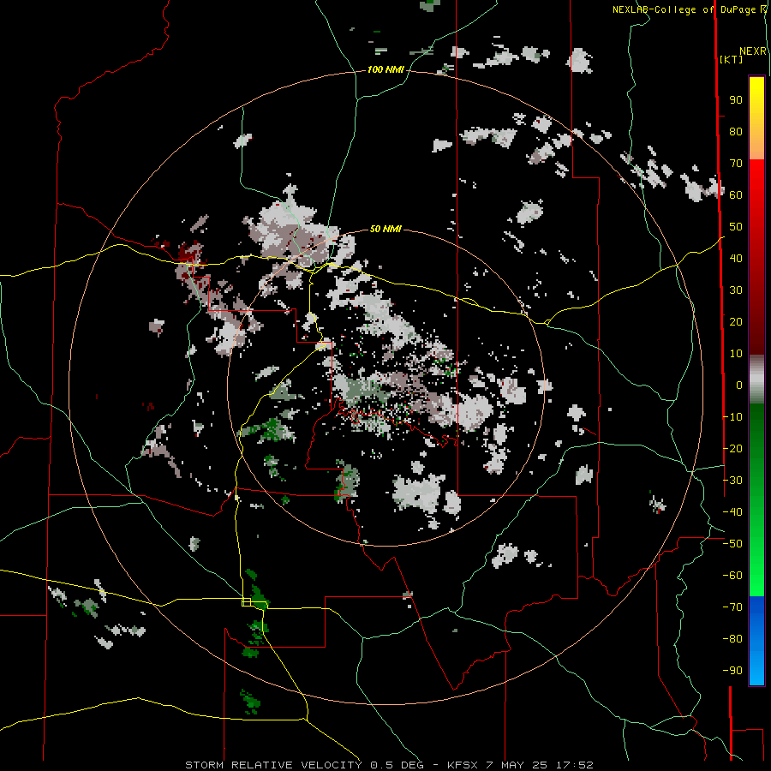771x771 pixels.
Task: Click the bright red band of the color bar
Action: pos(756,255)
